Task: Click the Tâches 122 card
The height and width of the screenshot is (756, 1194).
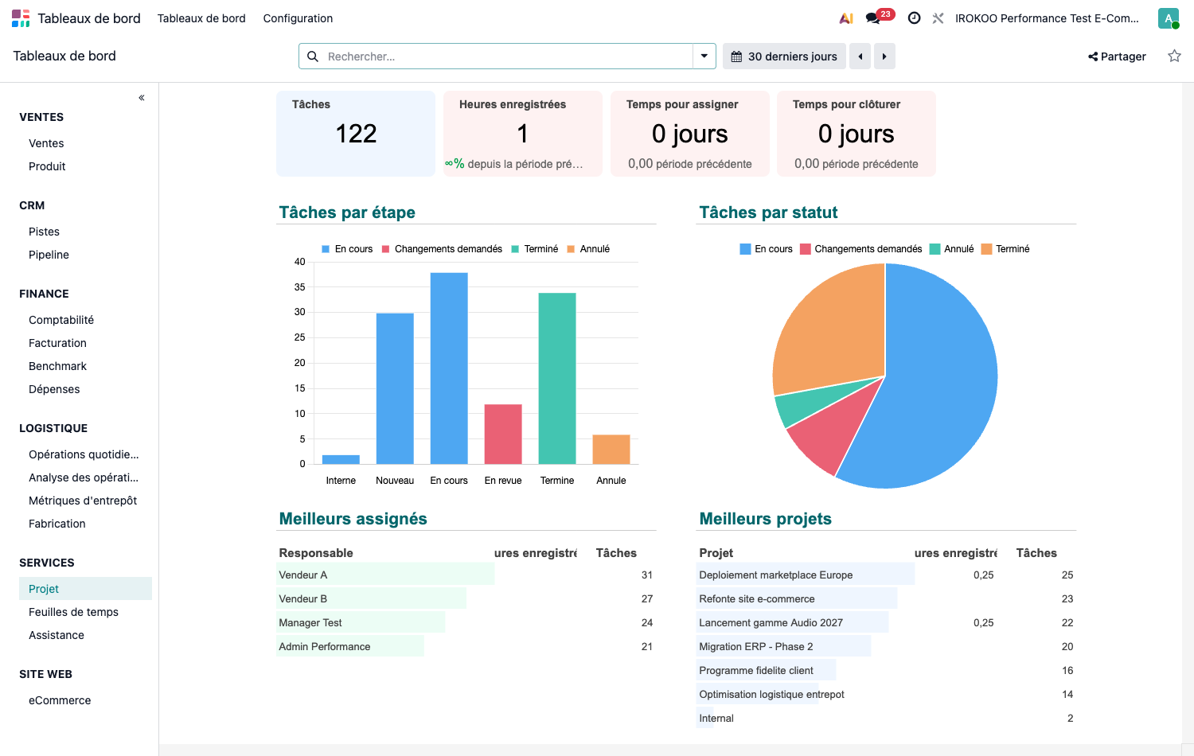Action: click(356, 134)
